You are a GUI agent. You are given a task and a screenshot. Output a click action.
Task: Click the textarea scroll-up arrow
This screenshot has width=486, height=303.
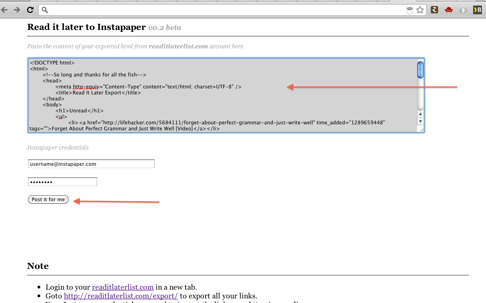(420, 114)
